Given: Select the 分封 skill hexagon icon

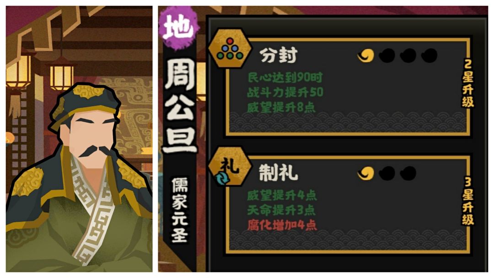Looking at the screenshot, I should [x=230, y=49].
